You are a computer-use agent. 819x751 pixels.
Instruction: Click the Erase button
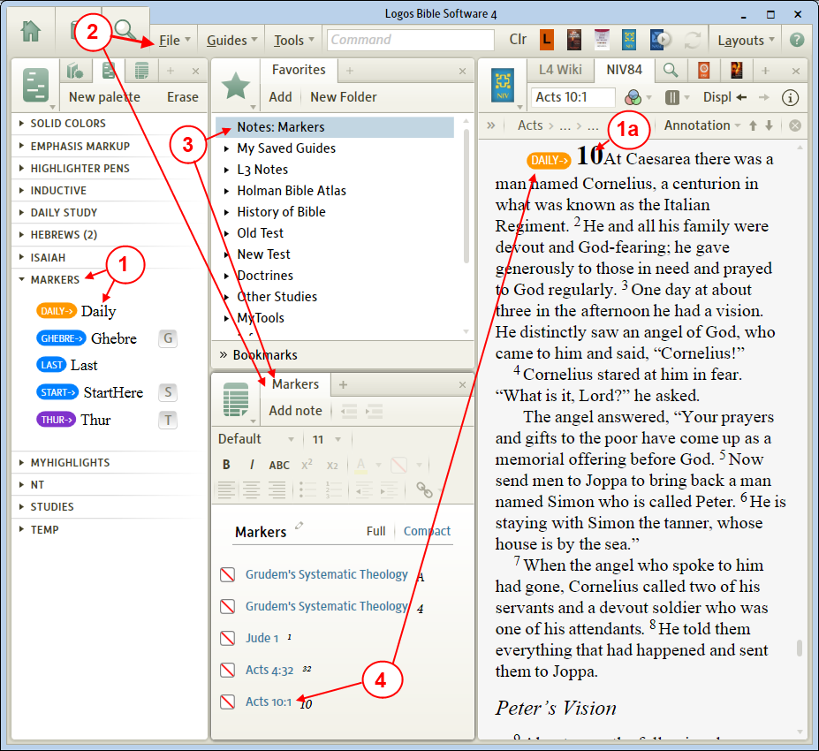tap(182, 97)
